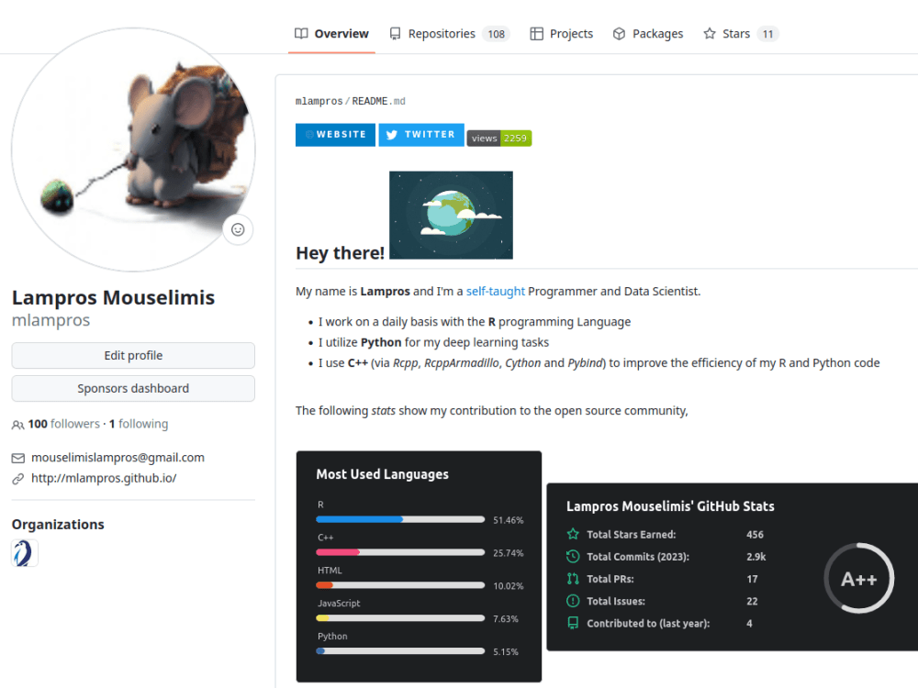This screenshot has width=918, height=688.
Task: Click the Edit profile button
Action: point(132,356)
